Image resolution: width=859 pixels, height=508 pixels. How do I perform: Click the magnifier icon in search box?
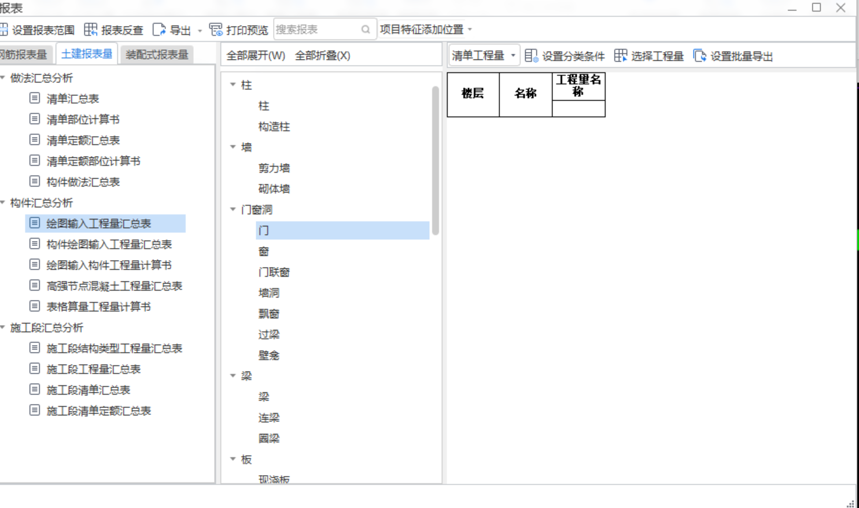pyautogui.click(x=366, y=29)
